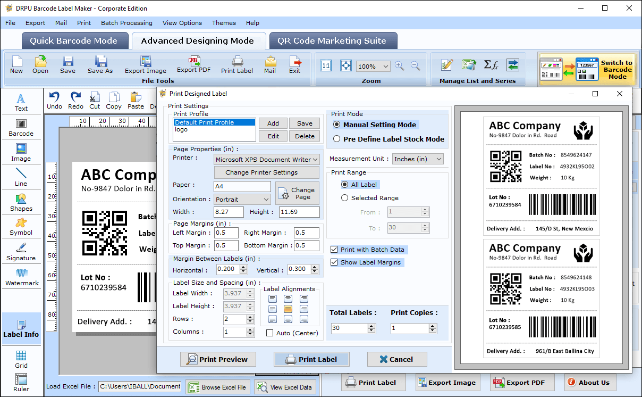Select the Signature tool in sidebar
642x397 pixels.
[x=21, y=252]
